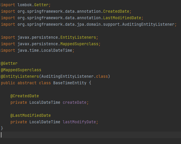The image size is (181, 144).
Task: Click 'org.springframework.data.annotation' on the LastModifiedDate import line
Action: [59, 18]
